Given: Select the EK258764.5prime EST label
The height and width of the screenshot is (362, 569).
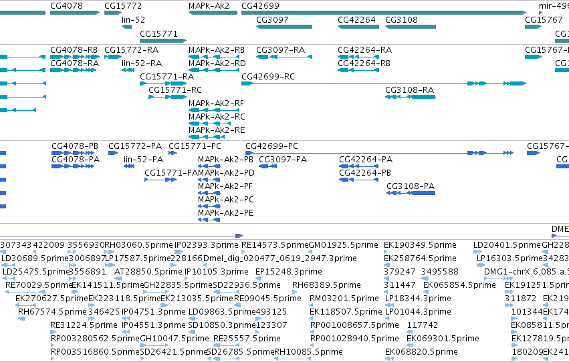Looking at the screenshot, I should pos(420,258).
